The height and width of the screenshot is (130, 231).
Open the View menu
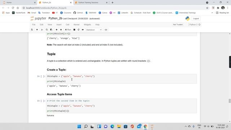[50, 25]
